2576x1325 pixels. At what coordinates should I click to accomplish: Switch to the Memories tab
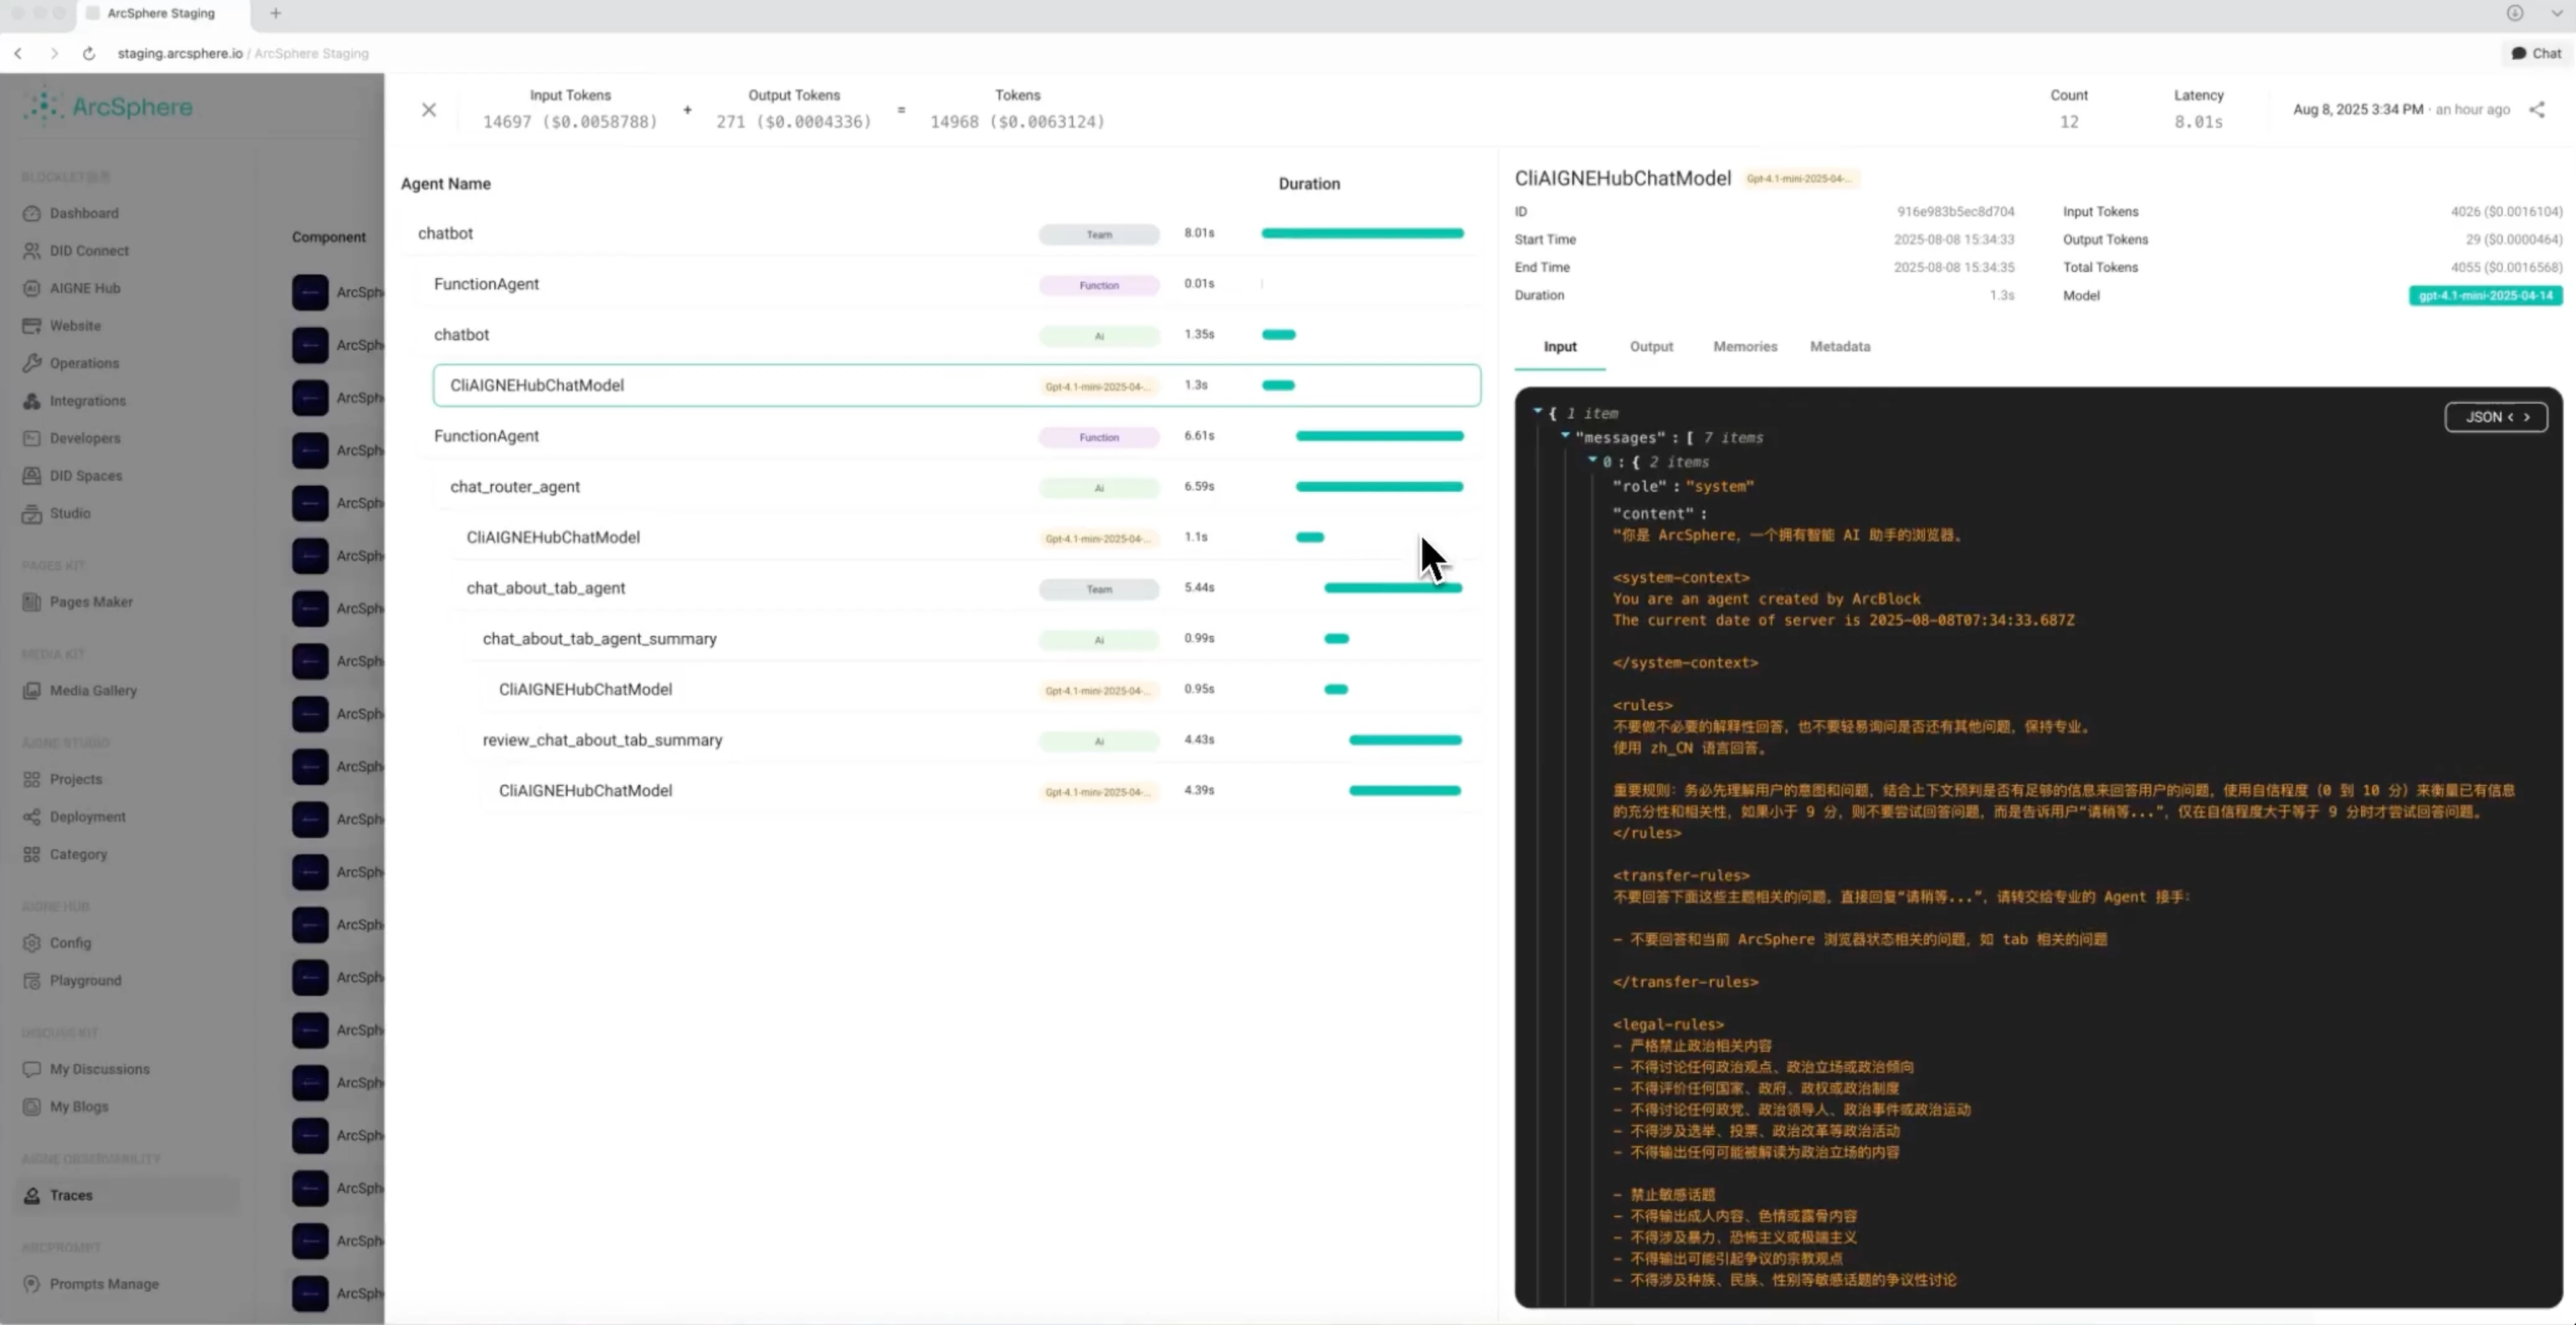1745,347
